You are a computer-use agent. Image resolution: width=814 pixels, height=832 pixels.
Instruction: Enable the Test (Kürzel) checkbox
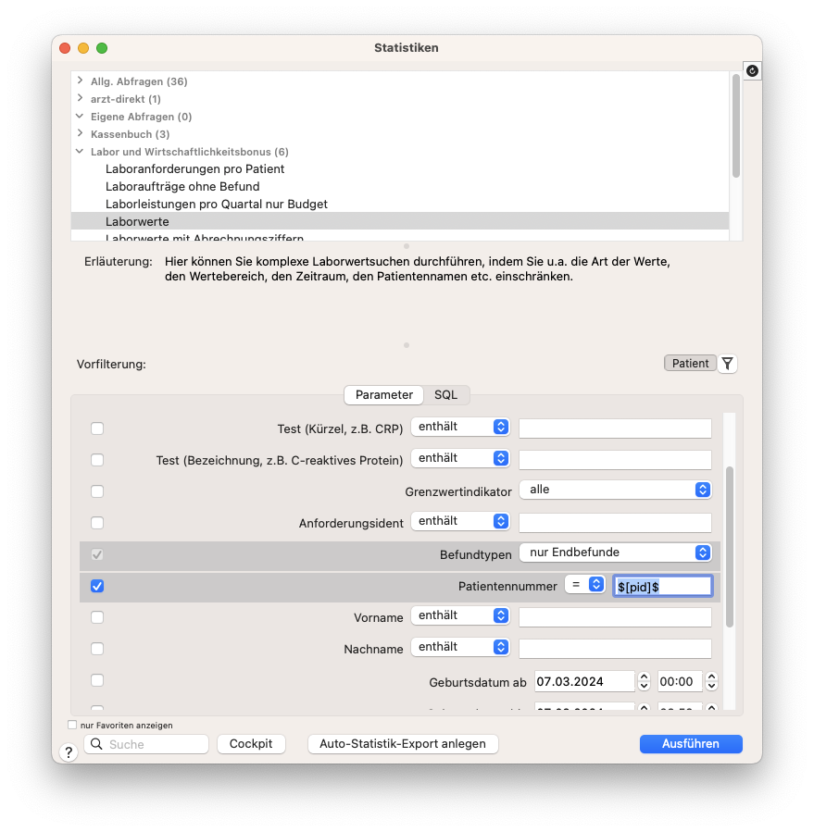(97, 428)
